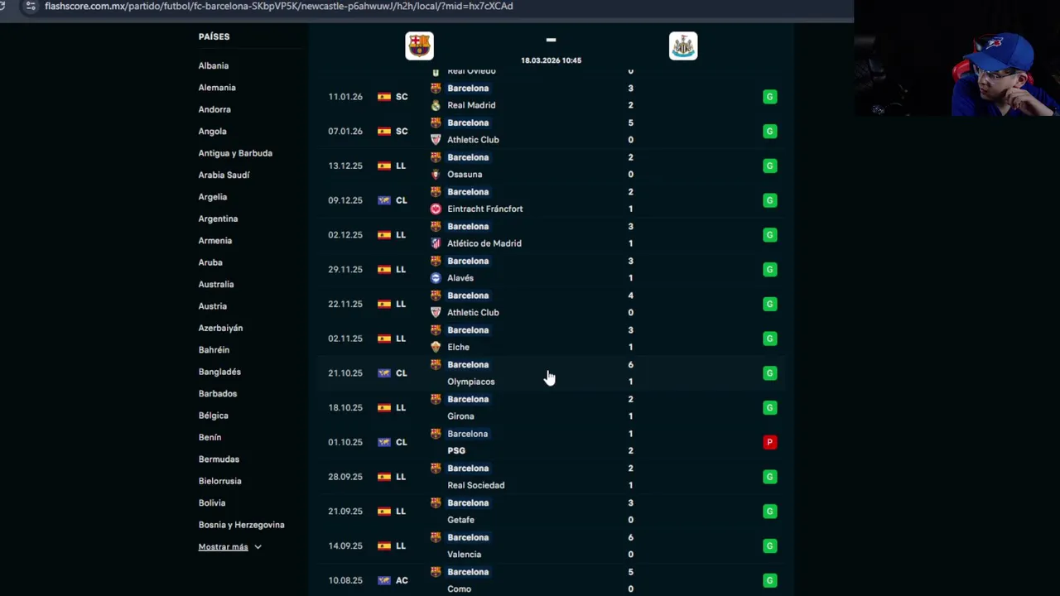Open Bielorrusia country link
1060x596 pixels.
[x=220, y=481]
